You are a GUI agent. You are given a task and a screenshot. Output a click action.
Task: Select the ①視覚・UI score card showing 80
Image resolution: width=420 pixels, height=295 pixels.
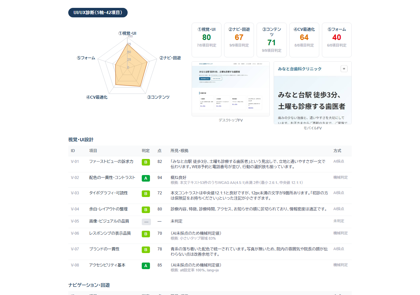(206, 40)
